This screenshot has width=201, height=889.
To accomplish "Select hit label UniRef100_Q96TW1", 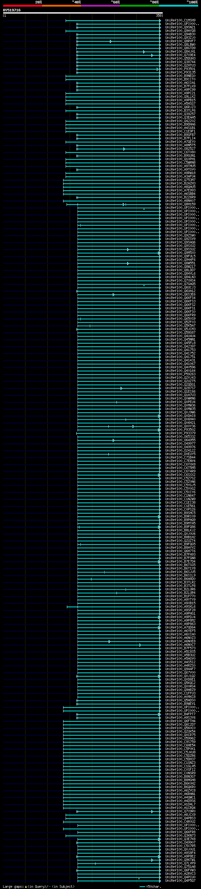I will point(180,859).
